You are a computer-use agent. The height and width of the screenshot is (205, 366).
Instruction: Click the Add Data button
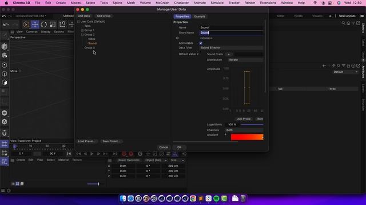[84, 16]
